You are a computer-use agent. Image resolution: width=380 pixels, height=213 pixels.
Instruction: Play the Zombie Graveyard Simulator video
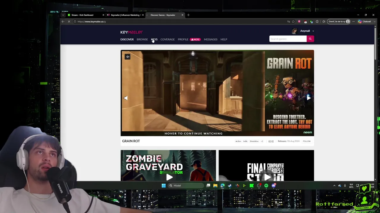pos(169,177)
